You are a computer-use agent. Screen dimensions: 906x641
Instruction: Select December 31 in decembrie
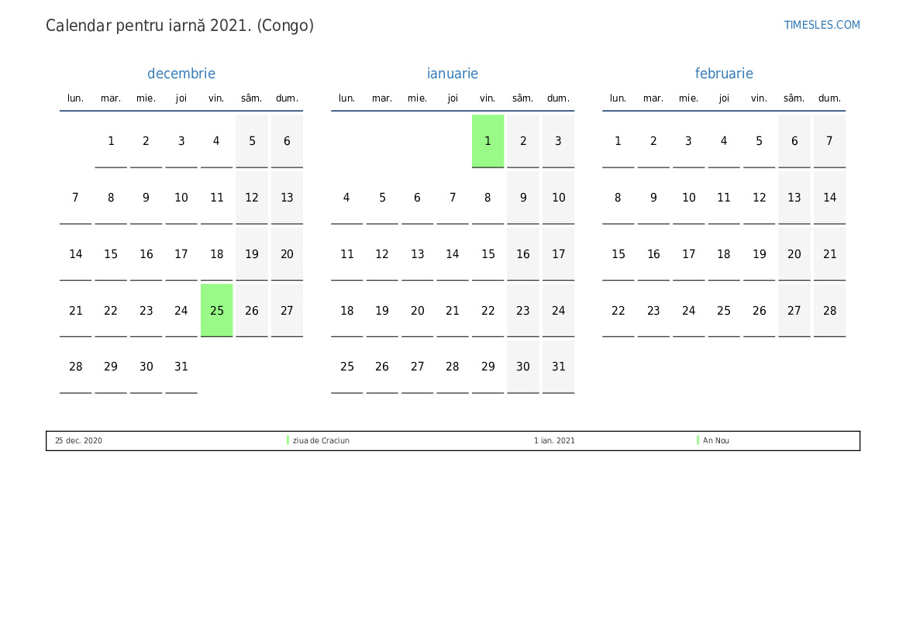[181, 367]
